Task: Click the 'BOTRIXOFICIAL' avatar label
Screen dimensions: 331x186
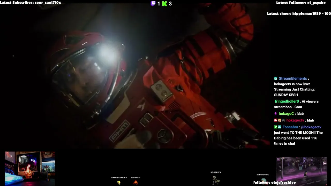Action: (x=263, y=175)
